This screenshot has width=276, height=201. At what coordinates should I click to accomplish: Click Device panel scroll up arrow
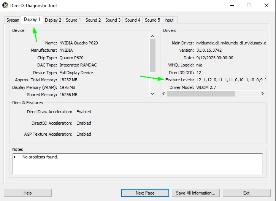tap(152, 36)
